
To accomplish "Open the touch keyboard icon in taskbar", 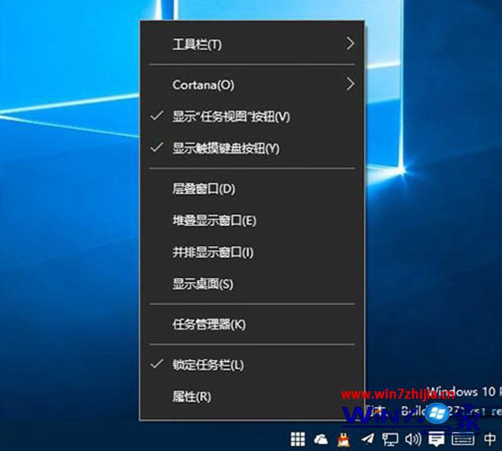I will 461,440.
